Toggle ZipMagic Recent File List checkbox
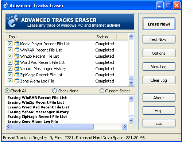 pyautogui.click(x=10, y=75)
